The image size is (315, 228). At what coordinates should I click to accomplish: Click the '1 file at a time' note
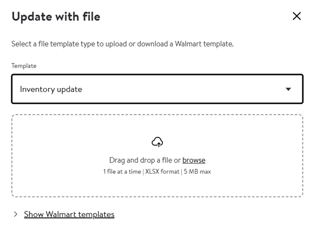[x=122, y=172]
